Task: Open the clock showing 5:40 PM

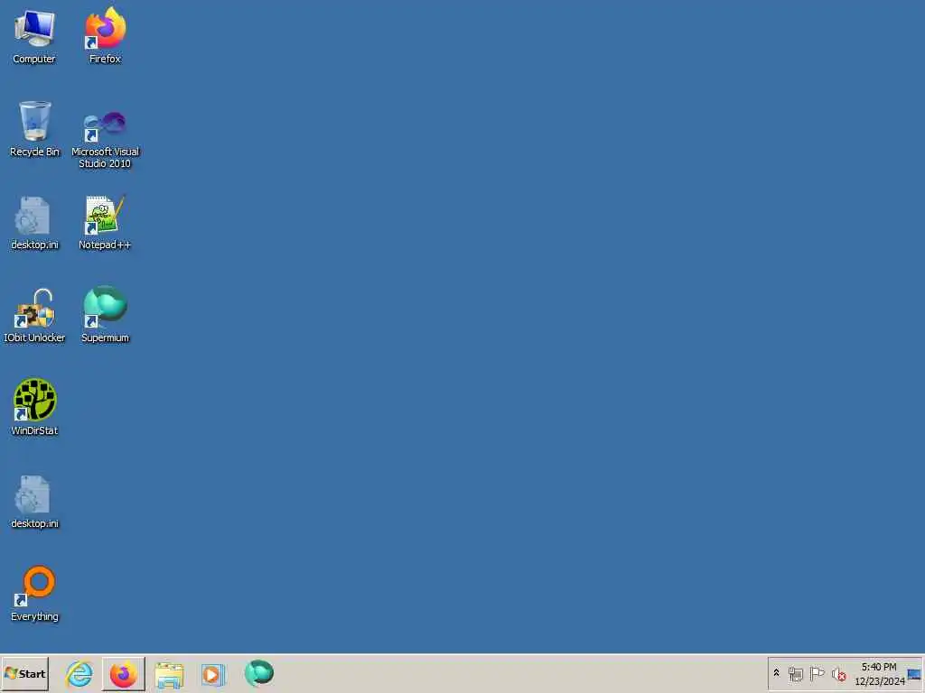Action: pos(879,674)
